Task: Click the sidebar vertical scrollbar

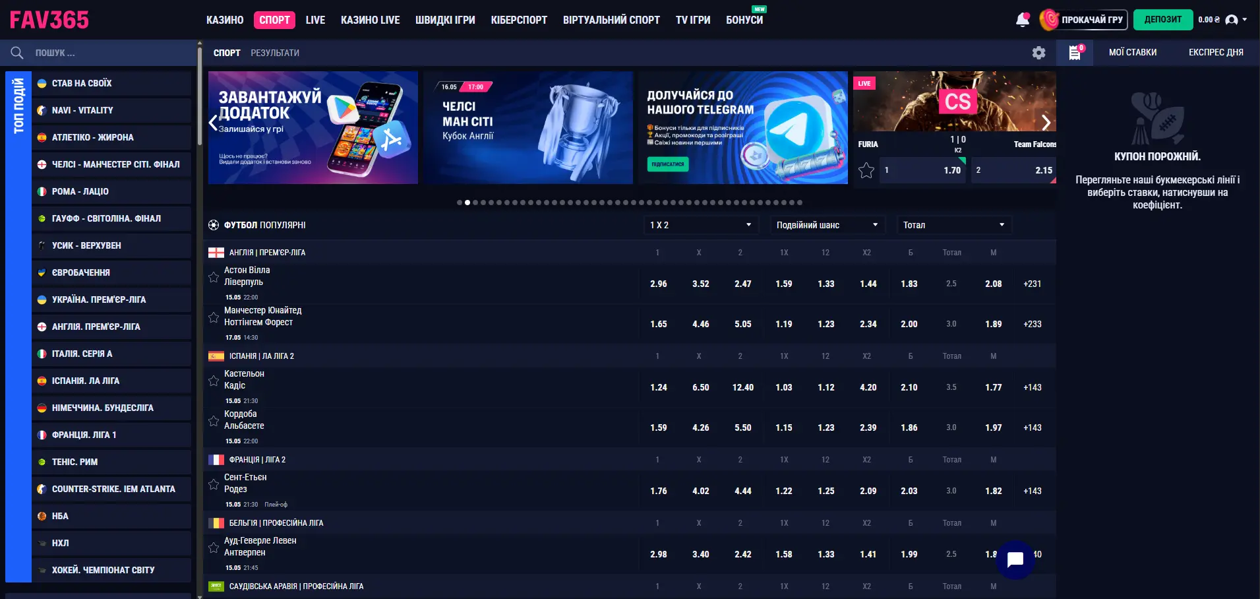Action: pyautogui.click(x=200, y=96)
